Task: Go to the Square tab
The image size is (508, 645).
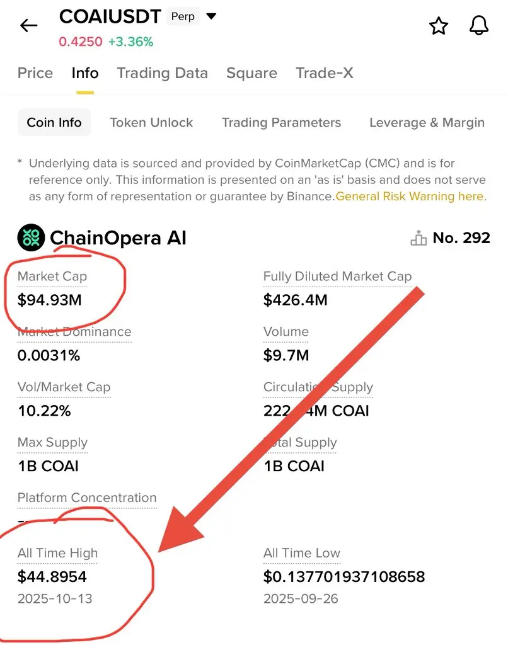Action: (x=251, y=73)
